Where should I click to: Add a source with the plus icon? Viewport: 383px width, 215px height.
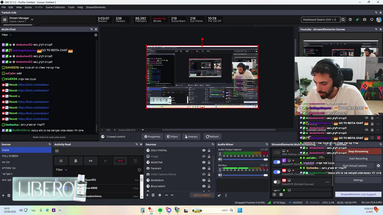(147, 195)
